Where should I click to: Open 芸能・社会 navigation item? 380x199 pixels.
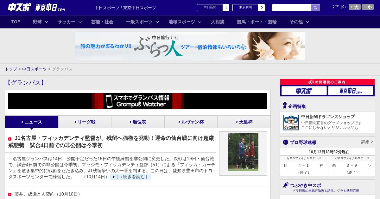(x=102, y=22)
